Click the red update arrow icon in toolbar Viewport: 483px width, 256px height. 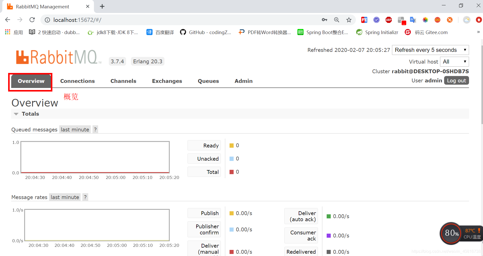coord(479,20)
